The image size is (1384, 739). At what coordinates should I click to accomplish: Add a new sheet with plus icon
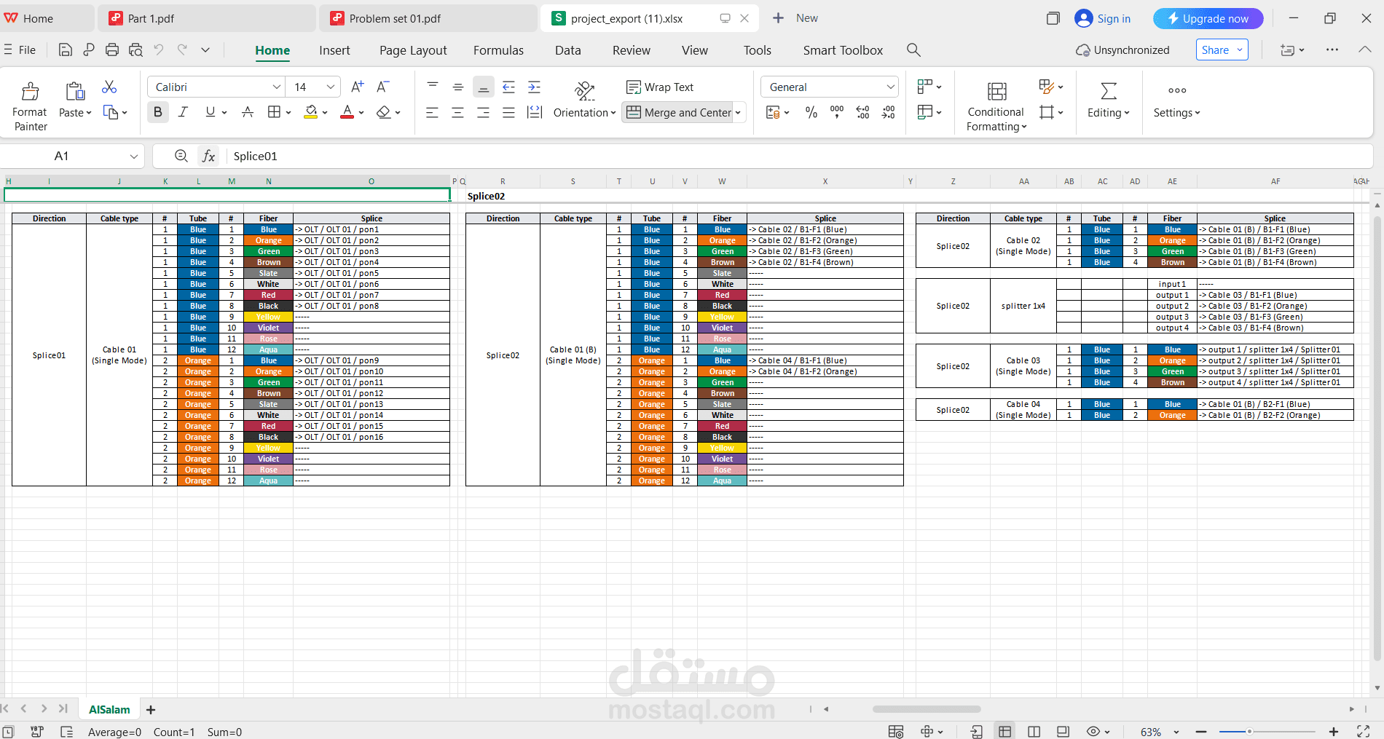pyautogui.click(x=151, y=709)
